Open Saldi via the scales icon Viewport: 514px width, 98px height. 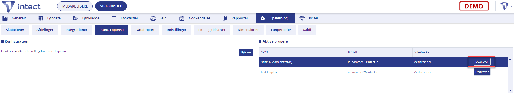(153, 18)
